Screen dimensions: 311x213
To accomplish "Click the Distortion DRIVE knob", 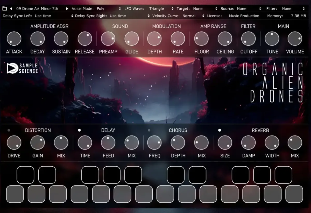I will point(14,143).
